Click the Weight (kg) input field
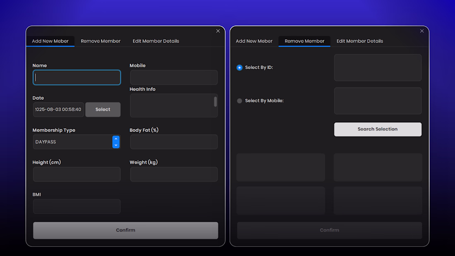Screen dimensions: 455x256 (x=174, y=174)
